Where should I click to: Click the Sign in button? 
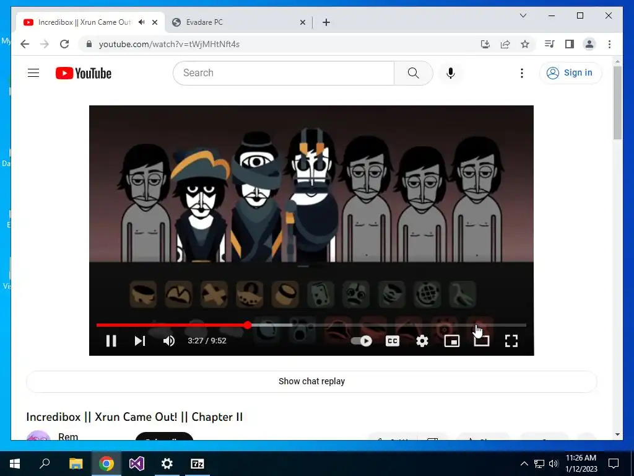tap(570, 73)
